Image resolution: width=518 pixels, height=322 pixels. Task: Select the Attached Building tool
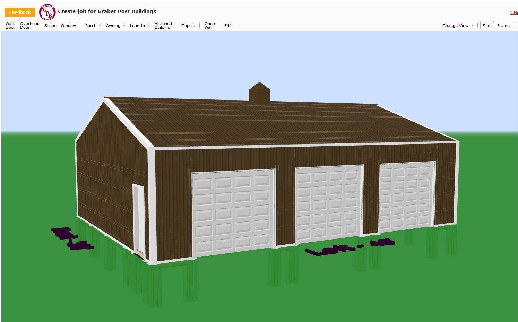[x=163, y=26]
